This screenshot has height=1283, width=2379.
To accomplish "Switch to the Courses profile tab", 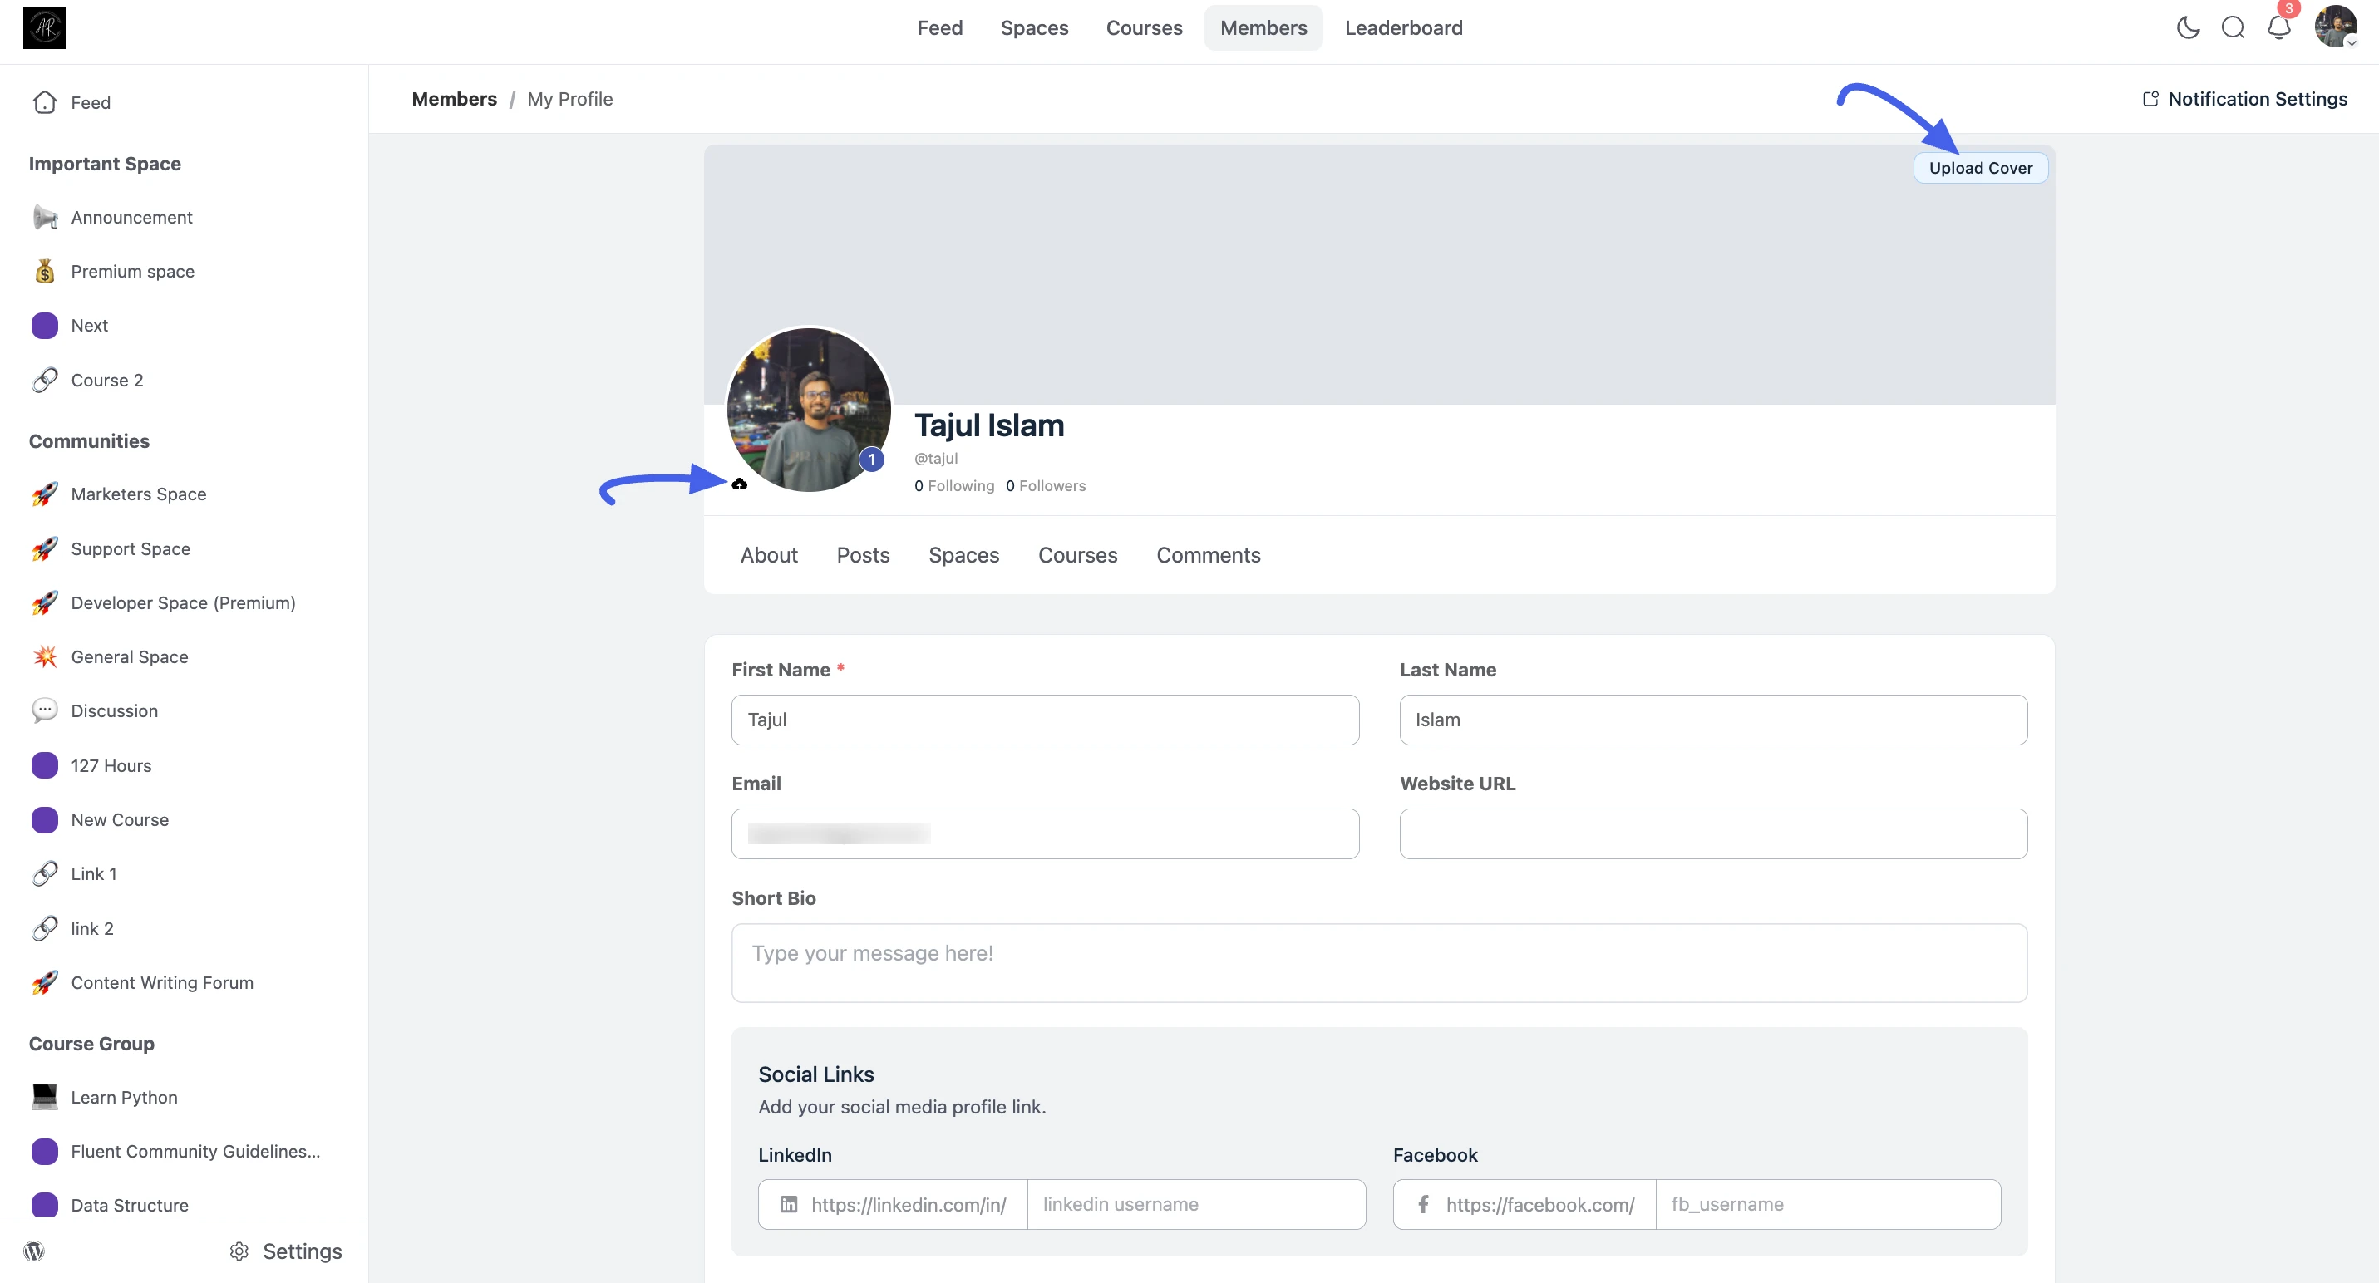I will point(1078,555).
